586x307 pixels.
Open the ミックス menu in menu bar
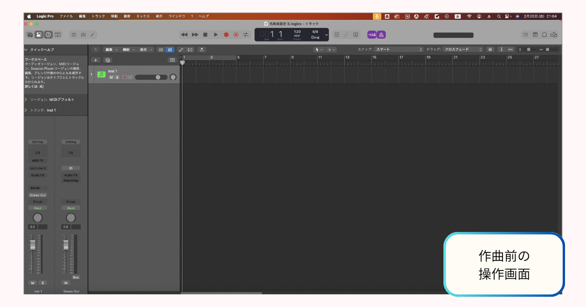point(143,16)
